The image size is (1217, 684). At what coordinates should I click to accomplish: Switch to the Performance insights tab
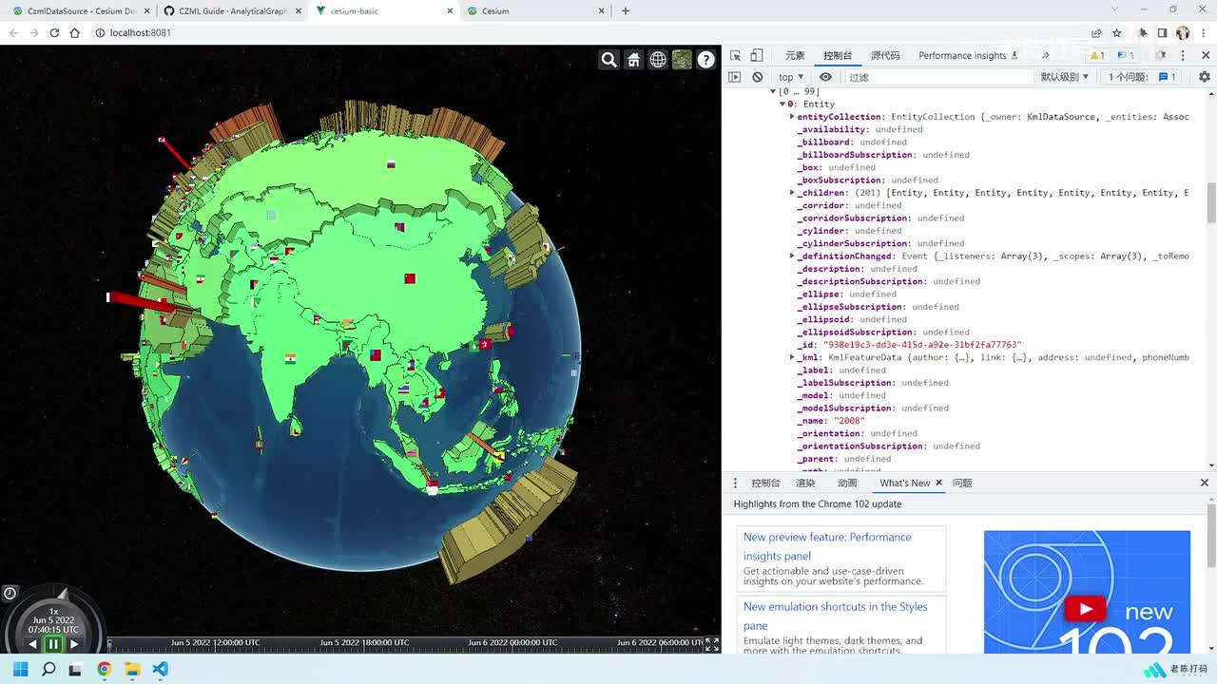[962, 55]
